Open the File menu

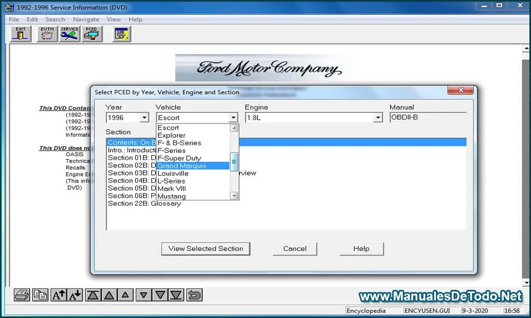tap(14, 20)
